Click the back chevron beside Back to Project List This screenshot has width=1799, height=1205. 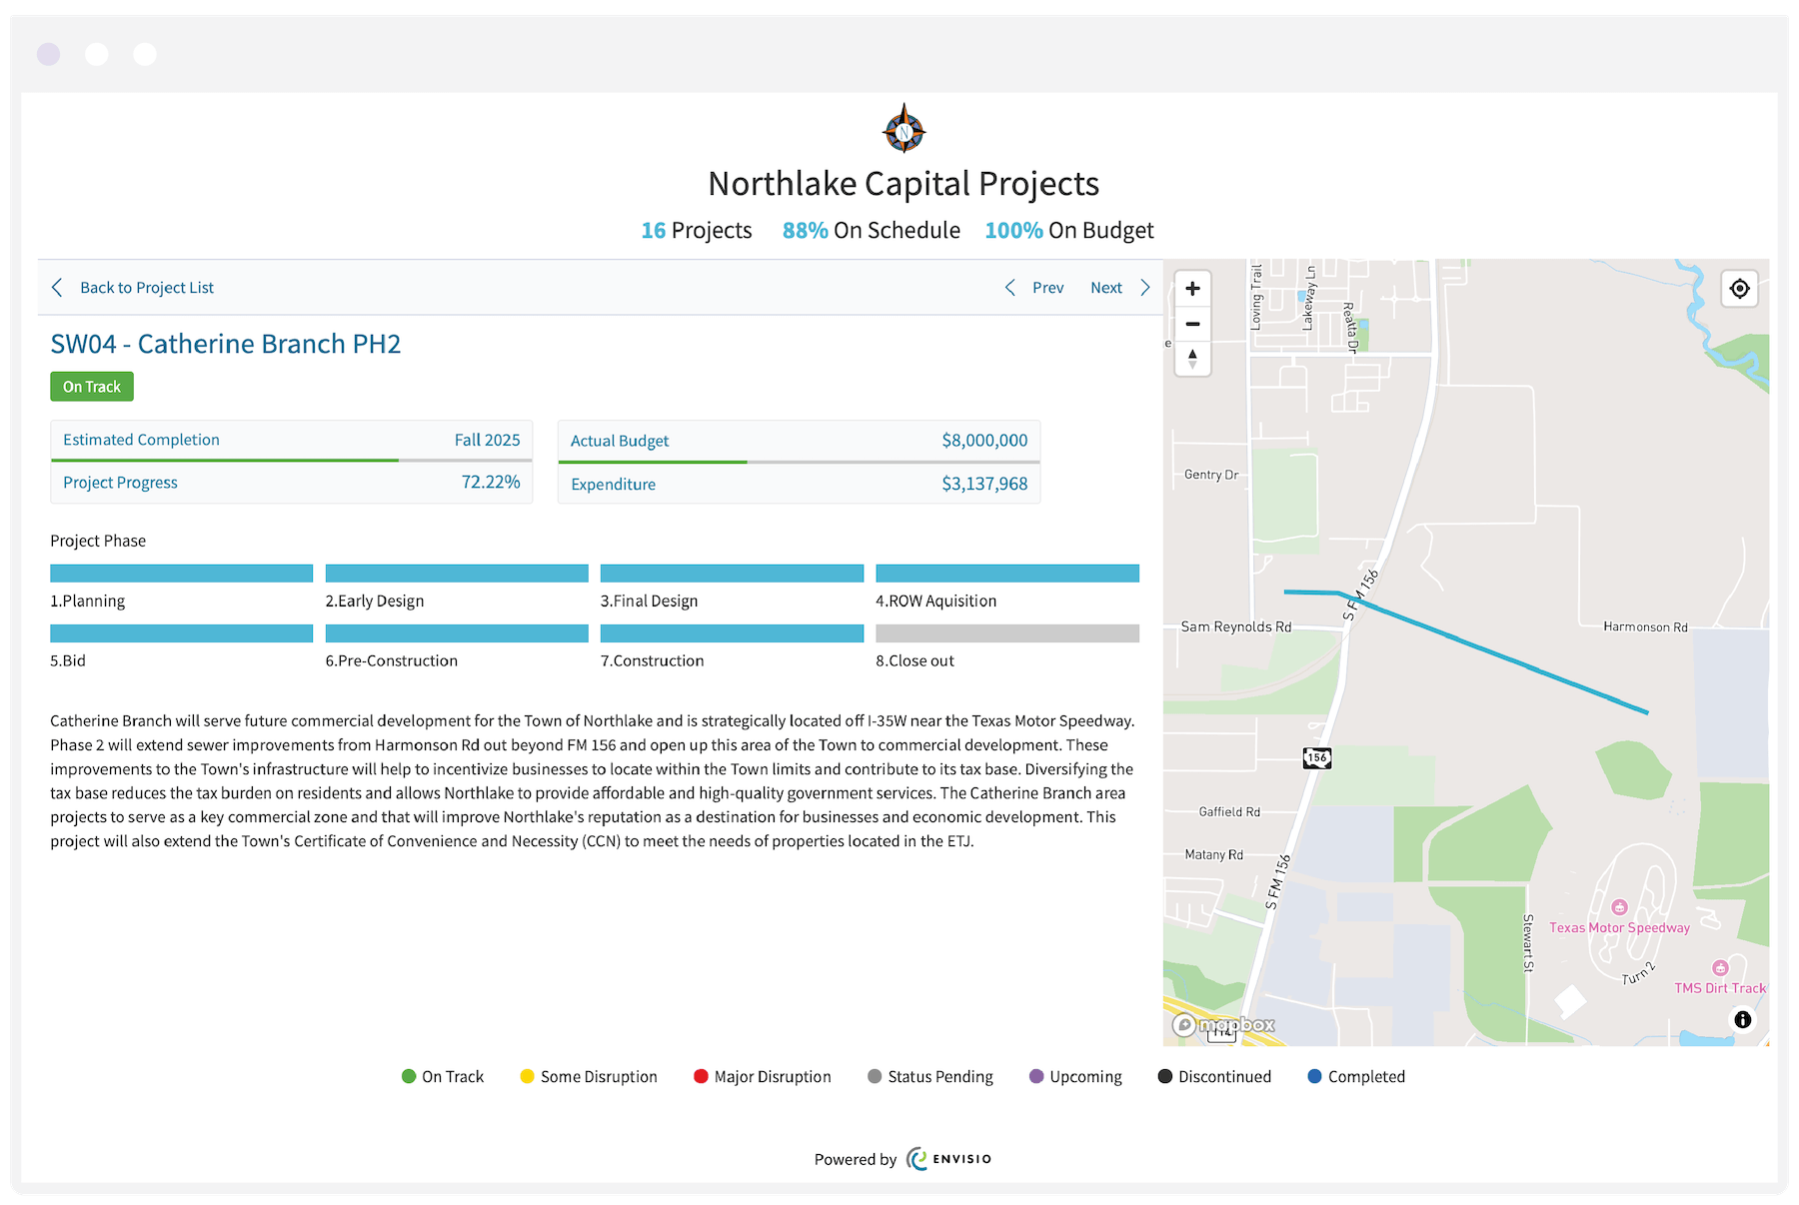[x=57, y=288]
